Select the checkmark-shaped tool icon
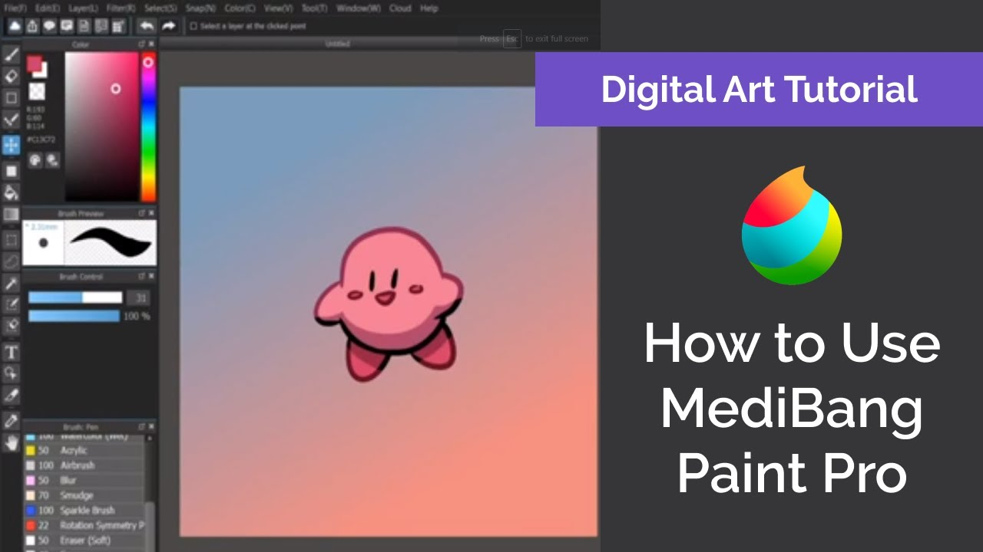Image resolution: width=983 pixels, height=552 pixels. point(12,120)
